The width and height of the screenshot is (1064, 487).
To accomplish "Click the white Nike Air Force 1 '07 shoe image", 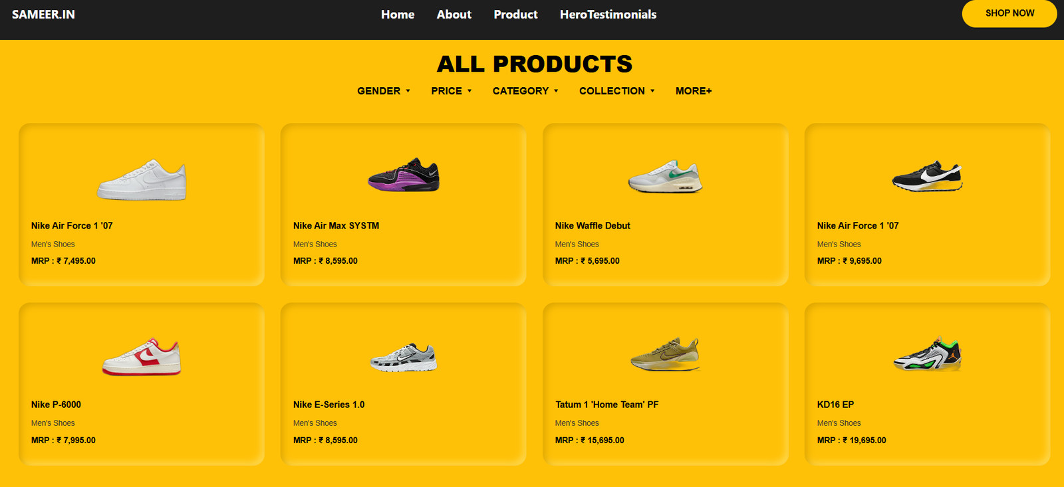I will pyautogui.click(x=142, y=179).
